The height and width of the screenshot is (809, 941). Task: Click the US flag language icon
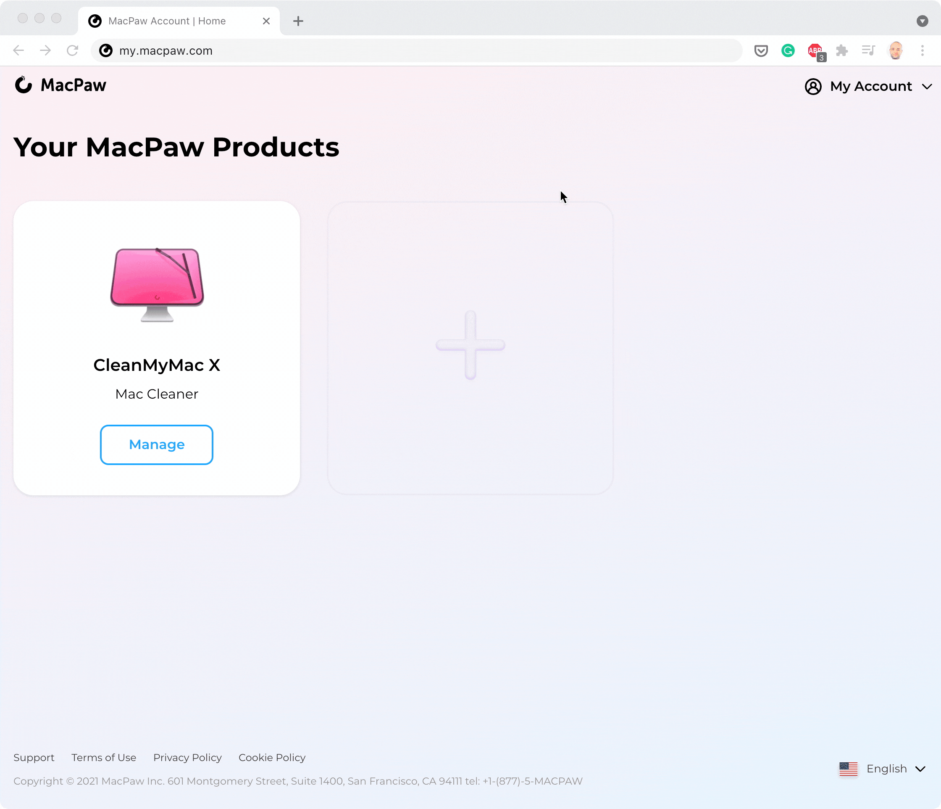[x=848, y=769]
